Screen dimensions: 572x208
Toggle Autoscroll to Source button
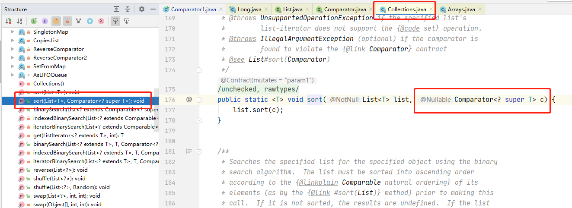click(115, 21)
